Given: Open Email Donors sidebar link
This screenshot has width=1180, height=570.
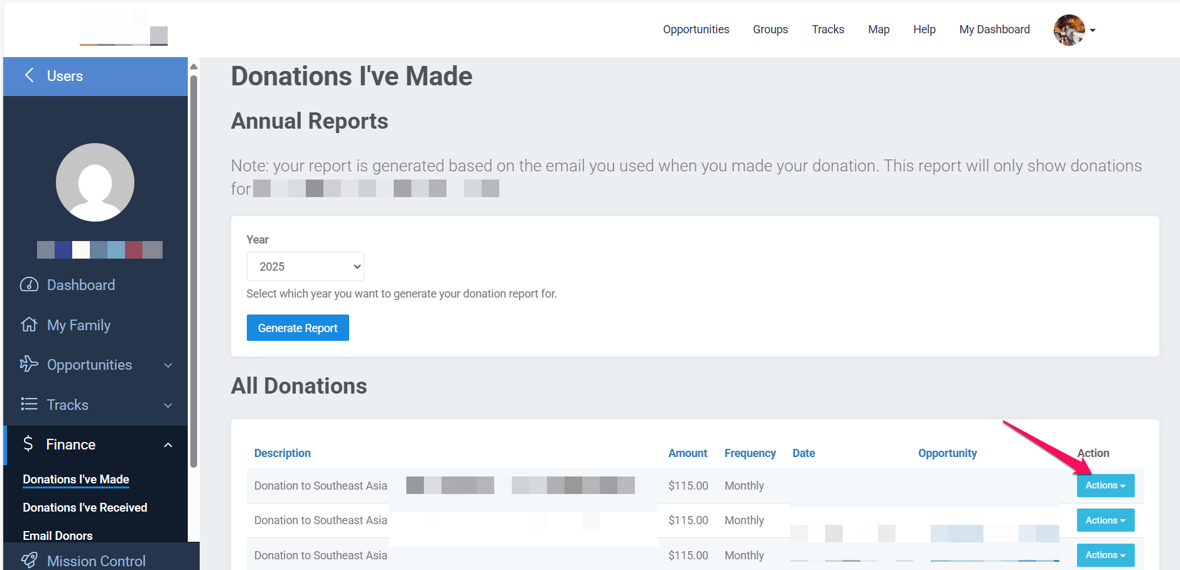Looking at the screenshot, I should (x=58, y=535).
